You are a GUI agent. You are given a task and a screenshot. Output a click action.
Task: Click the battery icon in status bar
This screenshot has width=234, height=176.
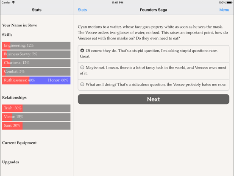coord(229,3)
